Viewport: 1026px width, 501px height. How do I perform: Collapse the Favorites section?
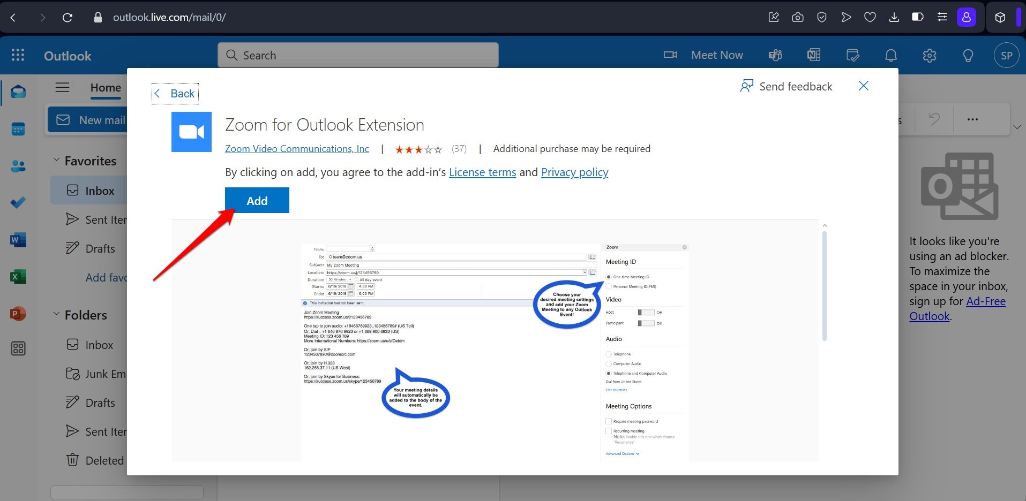point(56,160)
